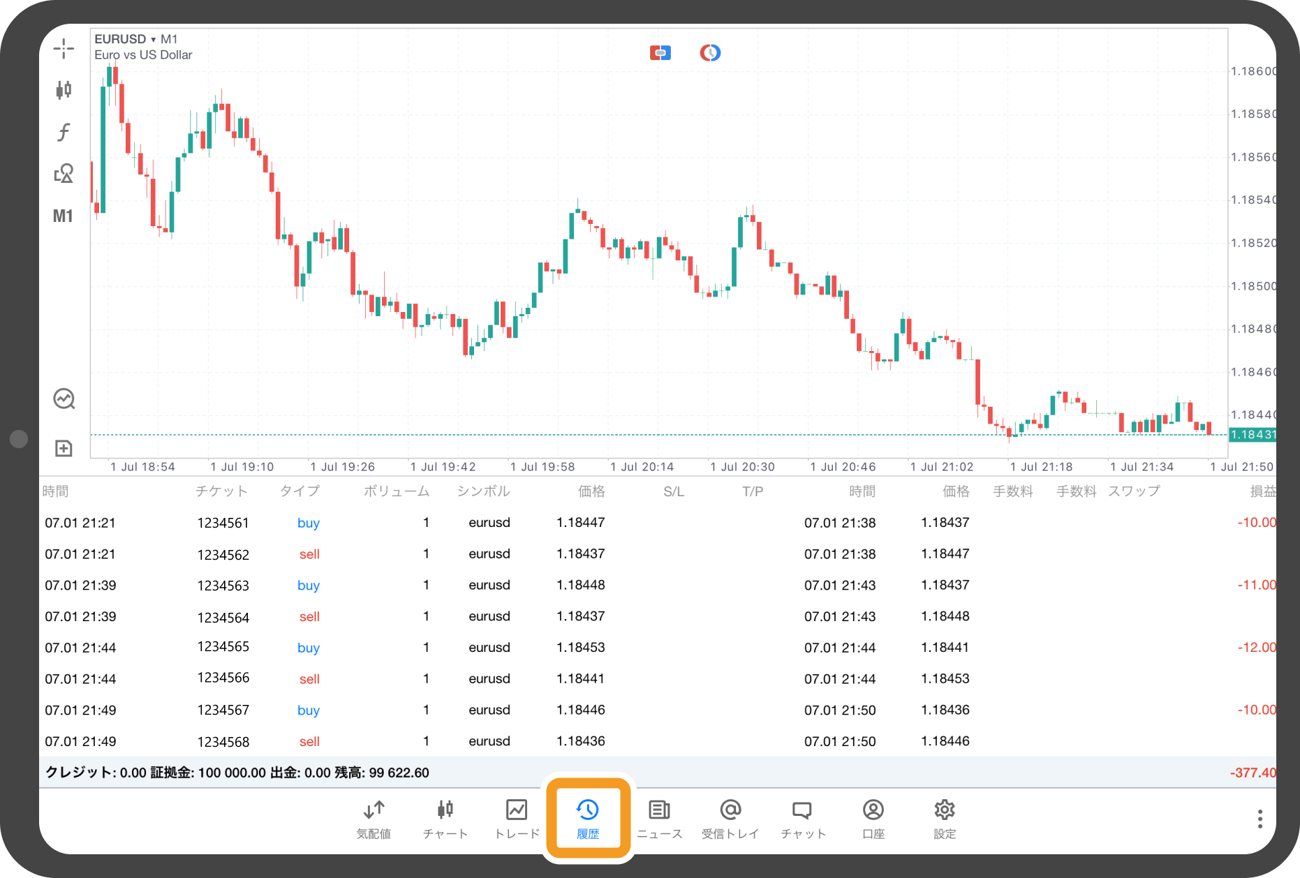The width and height of the screenshot is (1300, 878).
Task: Select history row with ticket 1234561
Action: pyautogui.click(x=223, y=523)
